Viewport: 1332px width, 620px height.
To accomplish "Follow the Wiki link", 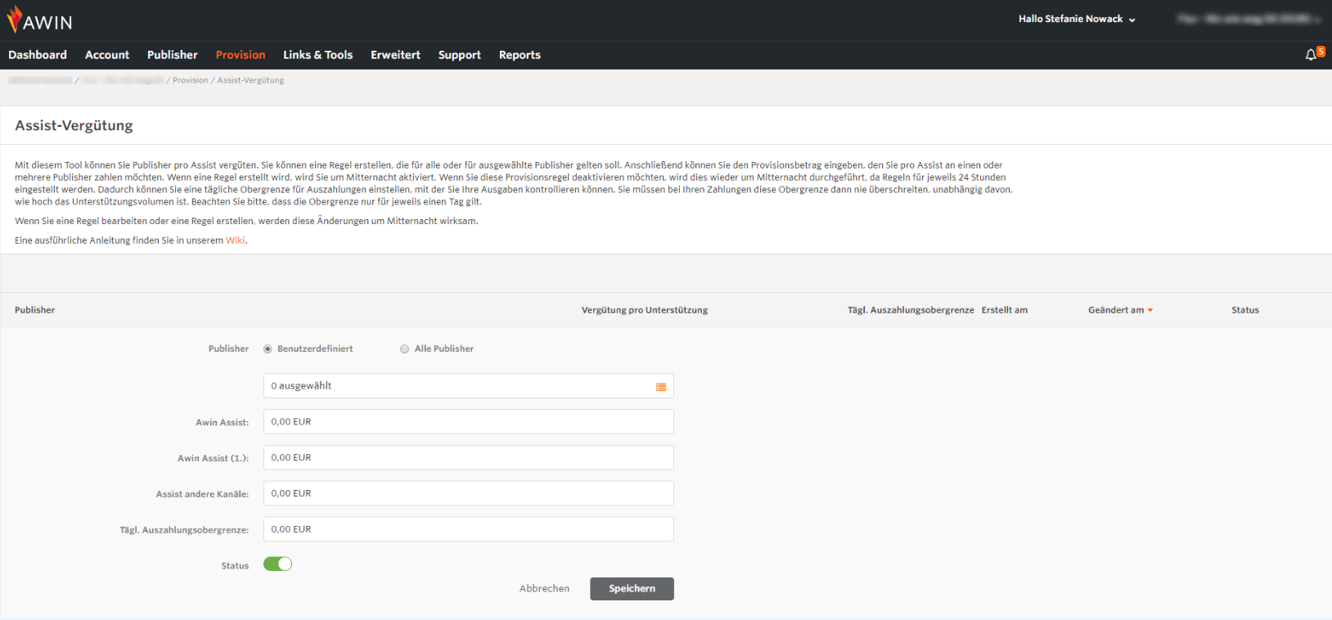I will tap(236, 240).
